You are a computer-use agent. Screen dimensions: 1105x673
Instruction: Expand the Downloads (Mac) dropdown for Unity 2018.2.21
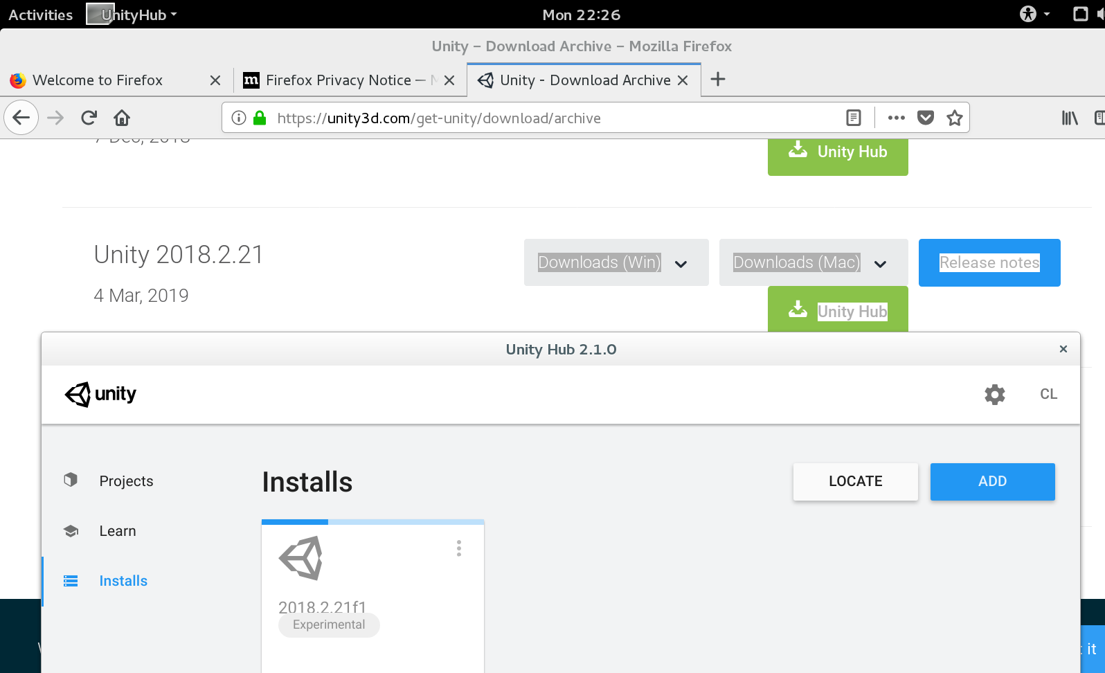814,262
